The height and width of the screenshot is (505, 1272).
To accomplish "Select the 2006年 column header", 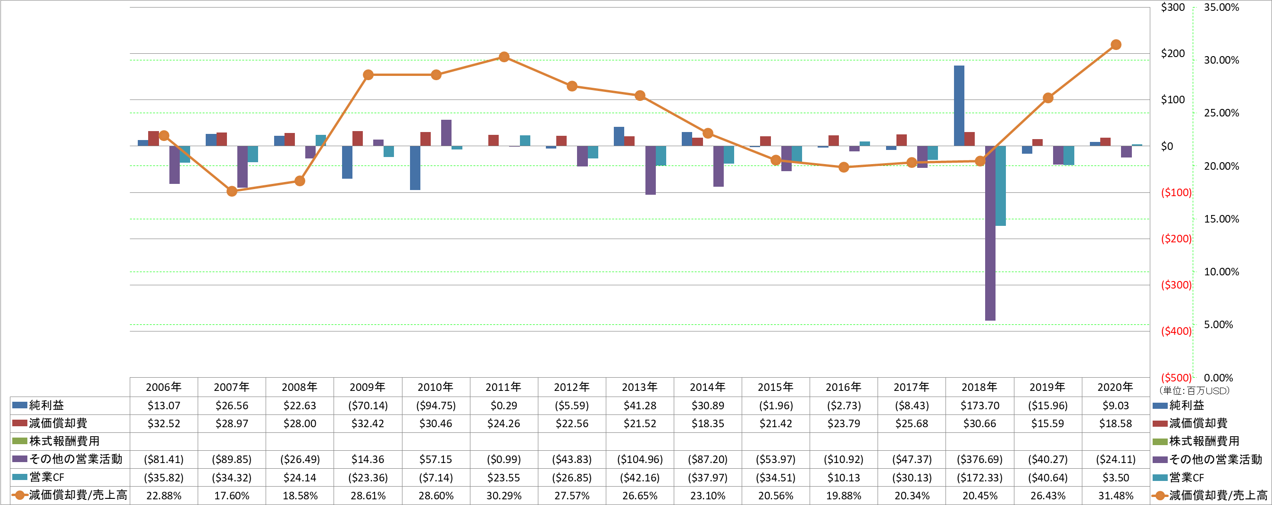I will [x=163, y=387].
